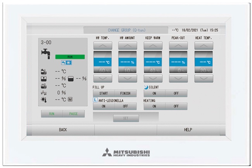Click the outdoor sun thermometer icon
252x168 pixels.
(x=44, y=99)
